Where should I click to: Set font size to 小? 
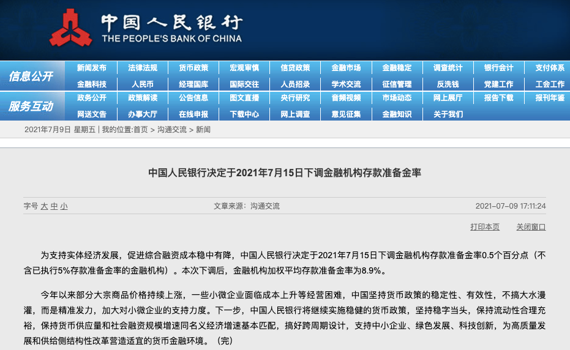point(64,206)
